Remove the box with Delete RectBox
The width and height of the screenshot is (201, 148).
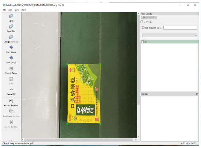[11, 124]
